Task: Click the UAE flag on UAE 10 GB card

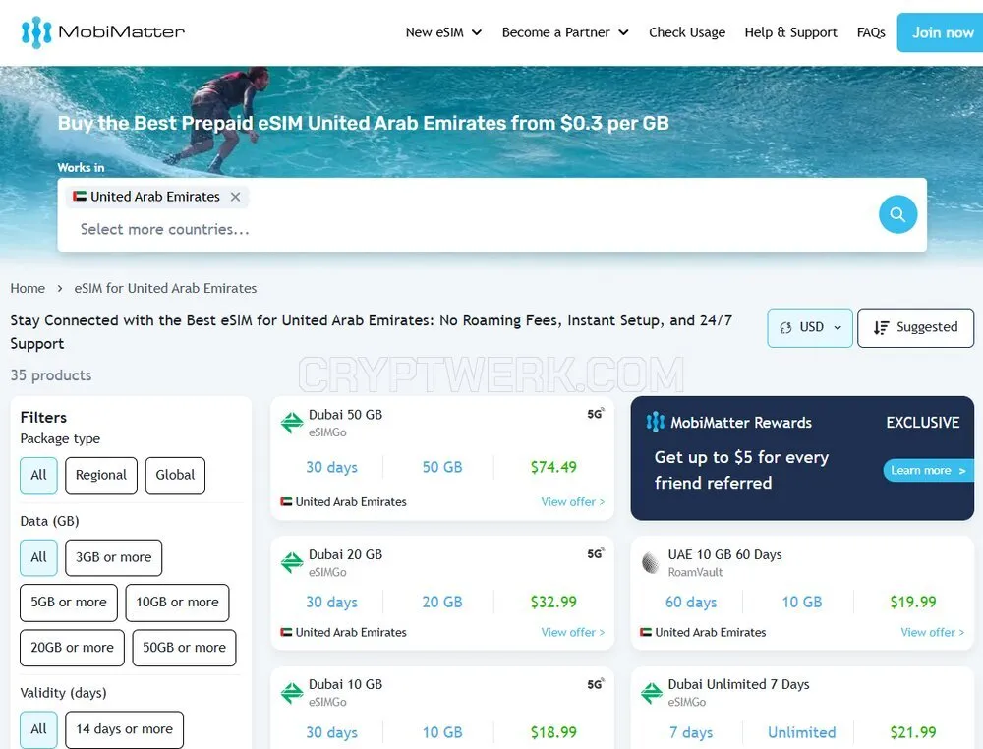Action: (646, 632)
